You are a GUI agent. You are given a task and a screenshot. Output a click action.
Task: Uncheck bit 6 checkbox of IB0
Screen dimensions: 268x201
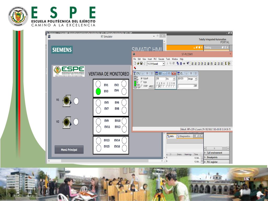[159, 86]
